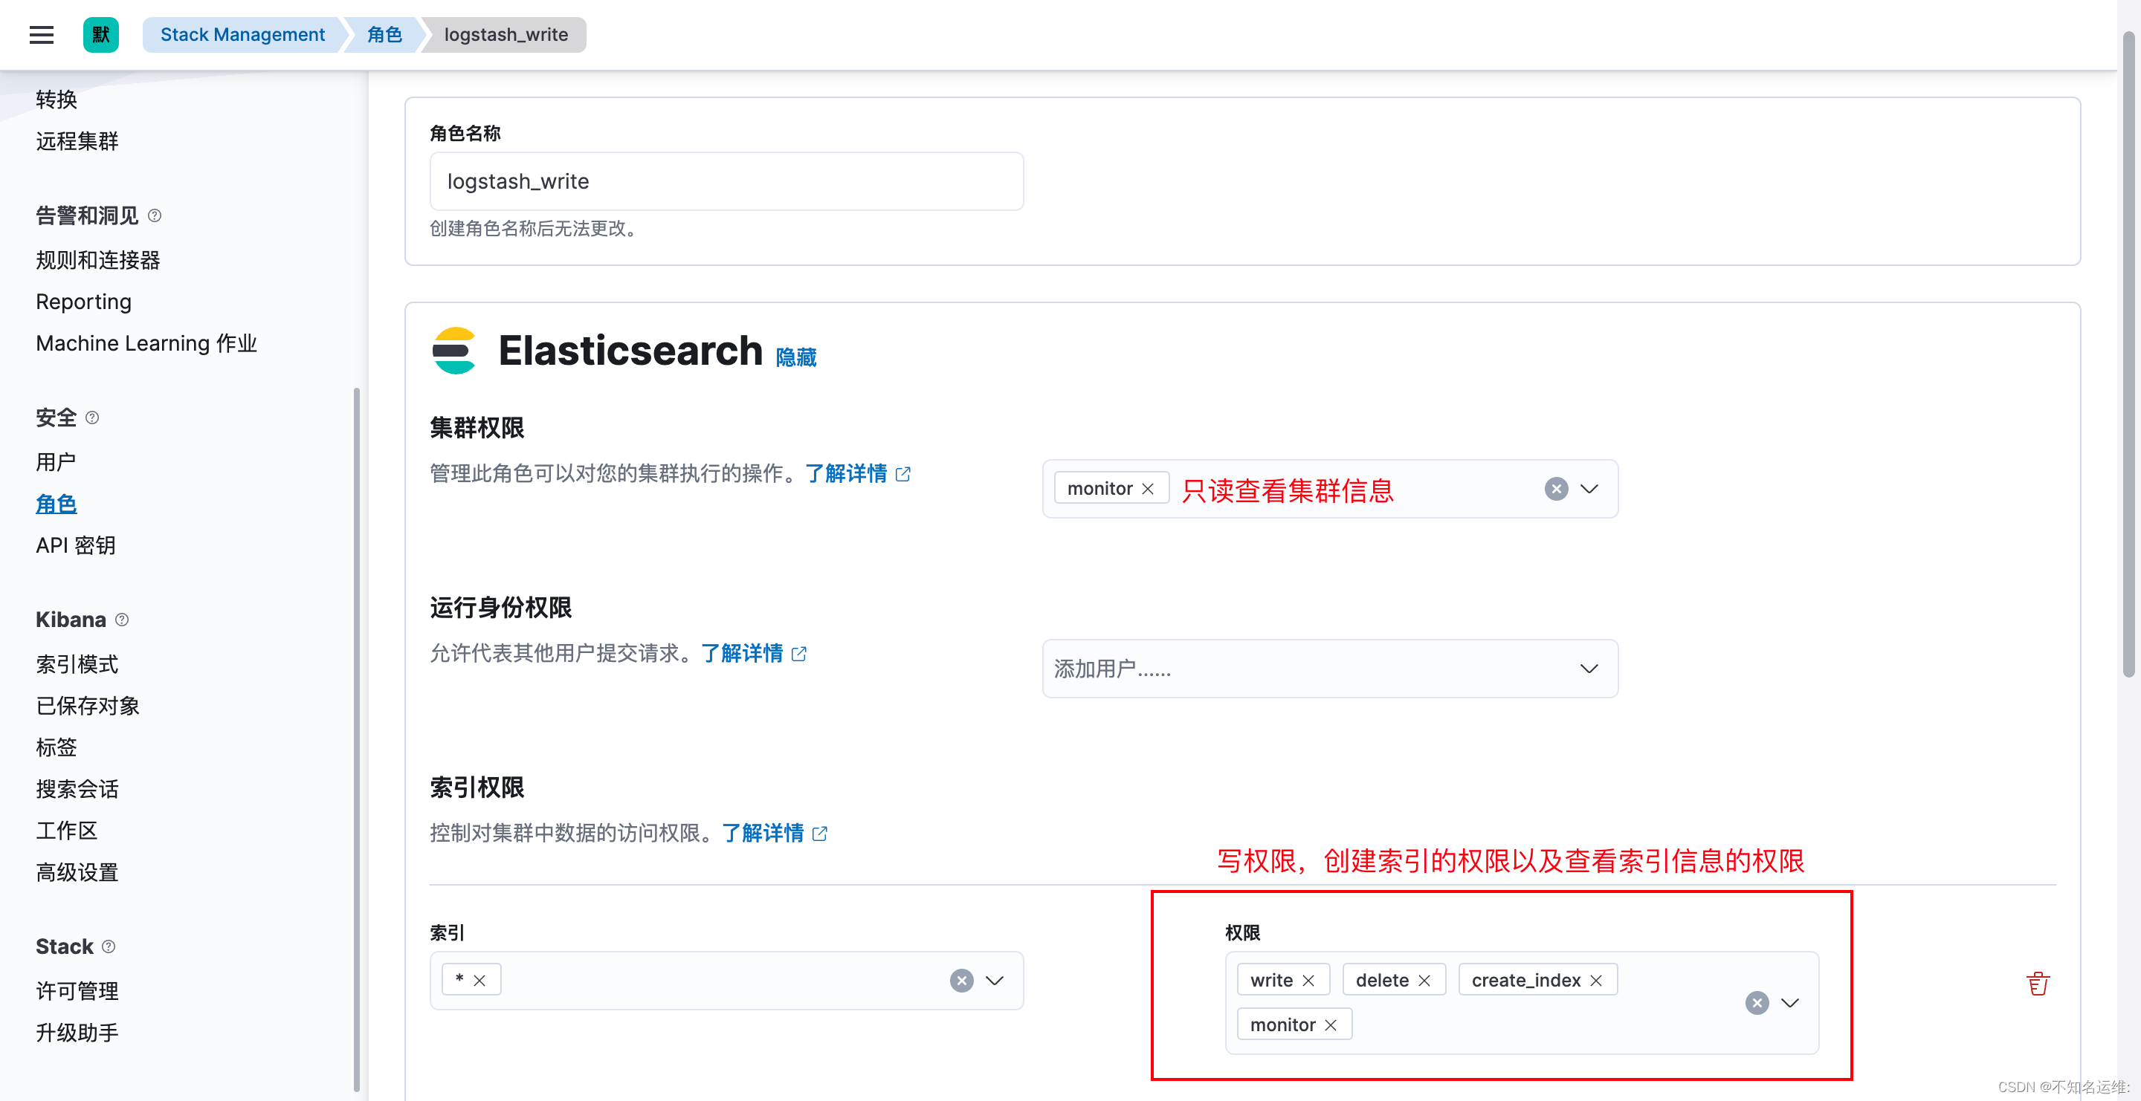Clear all selected index patterns
This screenshot has height=1101, width=2141.
(962, 981)
